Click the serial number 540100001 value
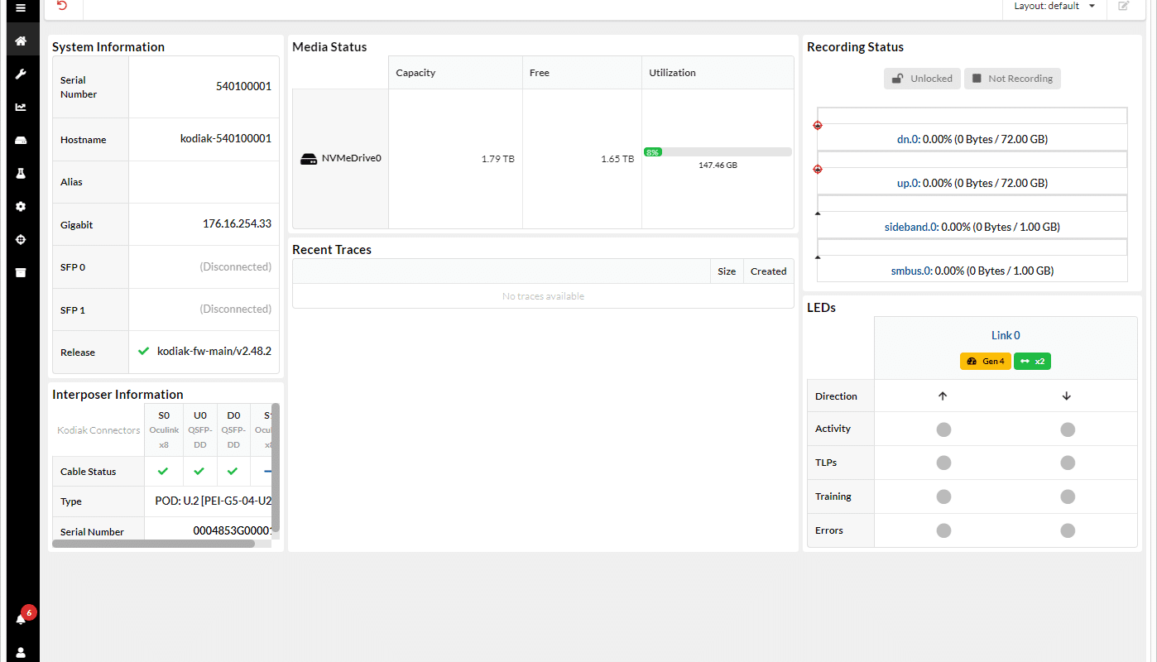1157x662 pixels. 243,86
